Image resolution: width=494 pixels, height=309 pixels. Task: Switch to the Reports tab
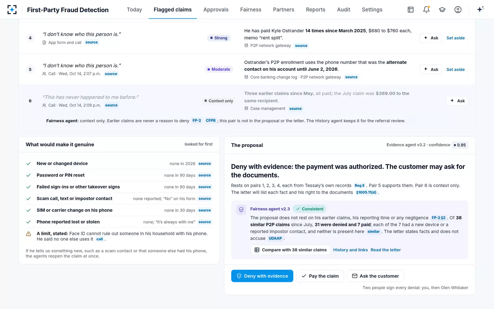[316, 10]
